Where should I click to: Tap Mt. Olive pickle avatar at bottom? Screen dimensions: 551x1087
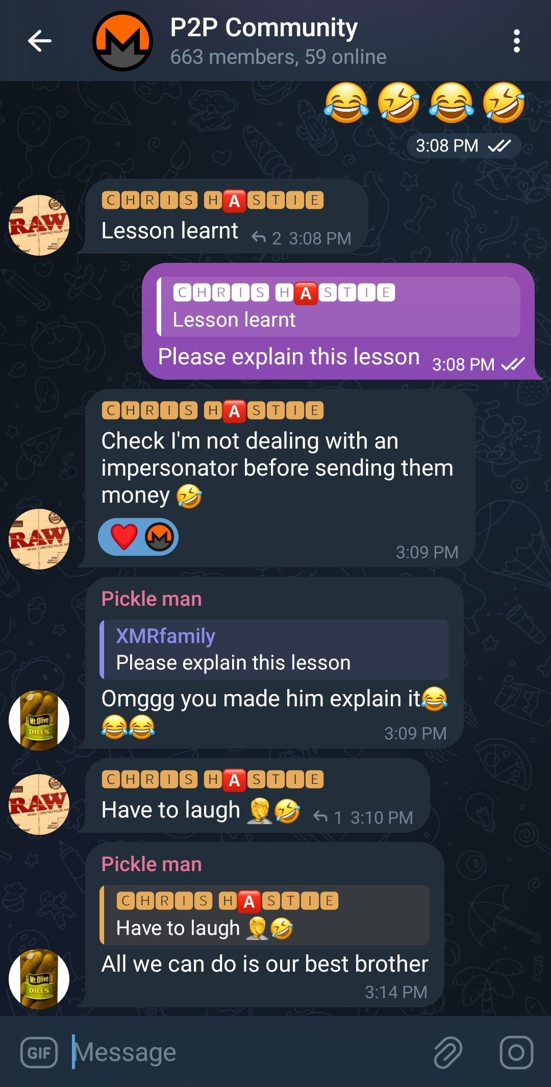(x=39, y=979)
